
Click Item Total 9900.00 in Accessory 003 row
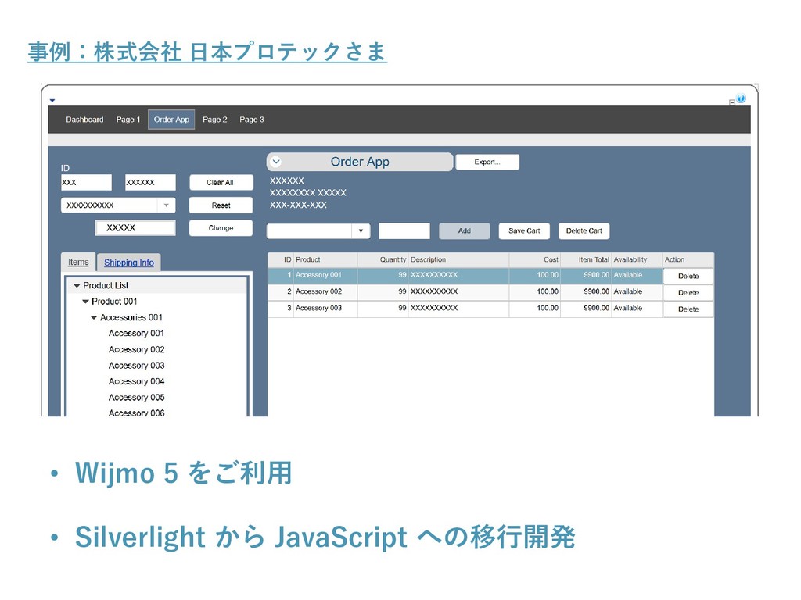tap(586, 308)
